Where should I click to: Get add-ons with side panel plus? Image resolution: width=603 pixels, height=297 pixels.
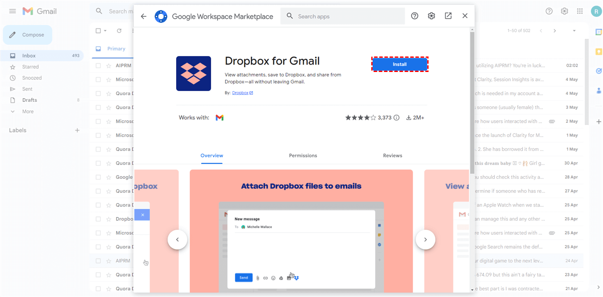[x=599, y=122]
